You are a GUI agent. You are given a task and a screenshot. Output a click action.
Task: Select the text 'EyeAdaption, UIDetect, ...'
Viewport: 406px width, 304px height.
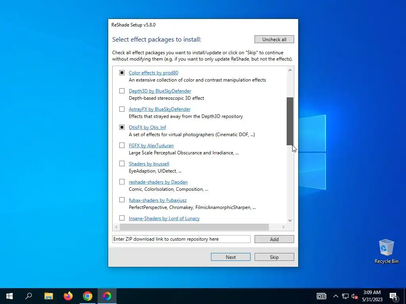pos(155,171)
